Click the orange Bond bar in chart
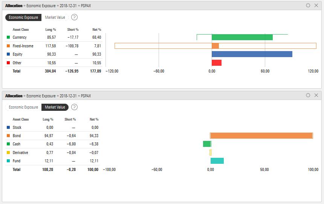This screenshot has height=204, width=324. pyautogui.click(x=261, y=136)
